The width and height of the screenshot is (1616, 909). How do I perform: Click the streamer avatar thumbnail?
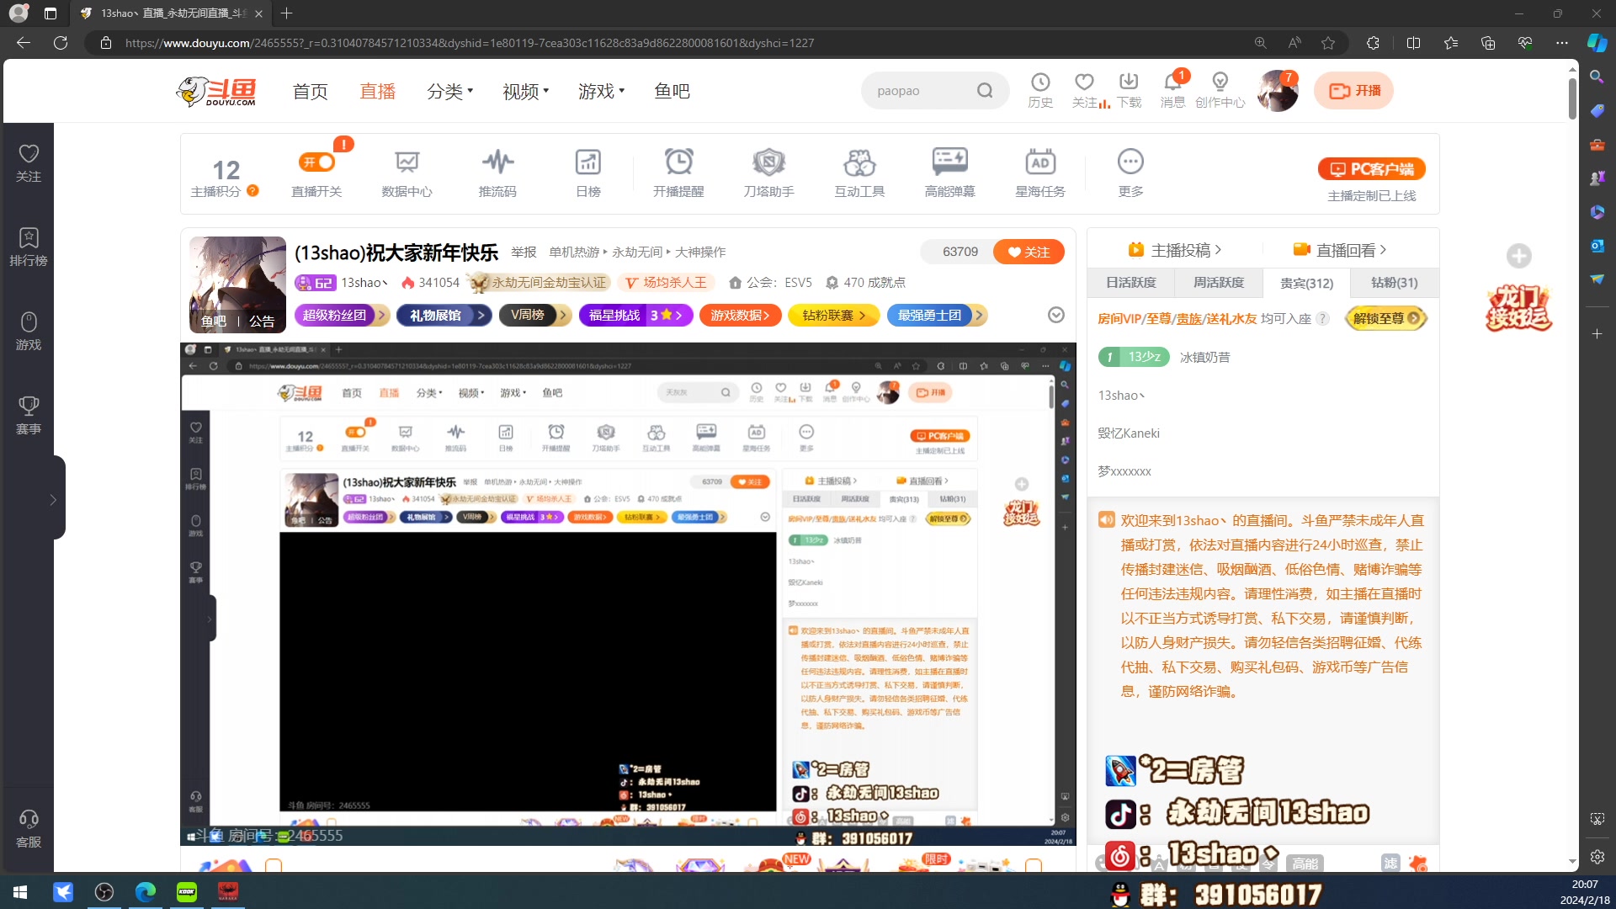[x=237, y=284]
